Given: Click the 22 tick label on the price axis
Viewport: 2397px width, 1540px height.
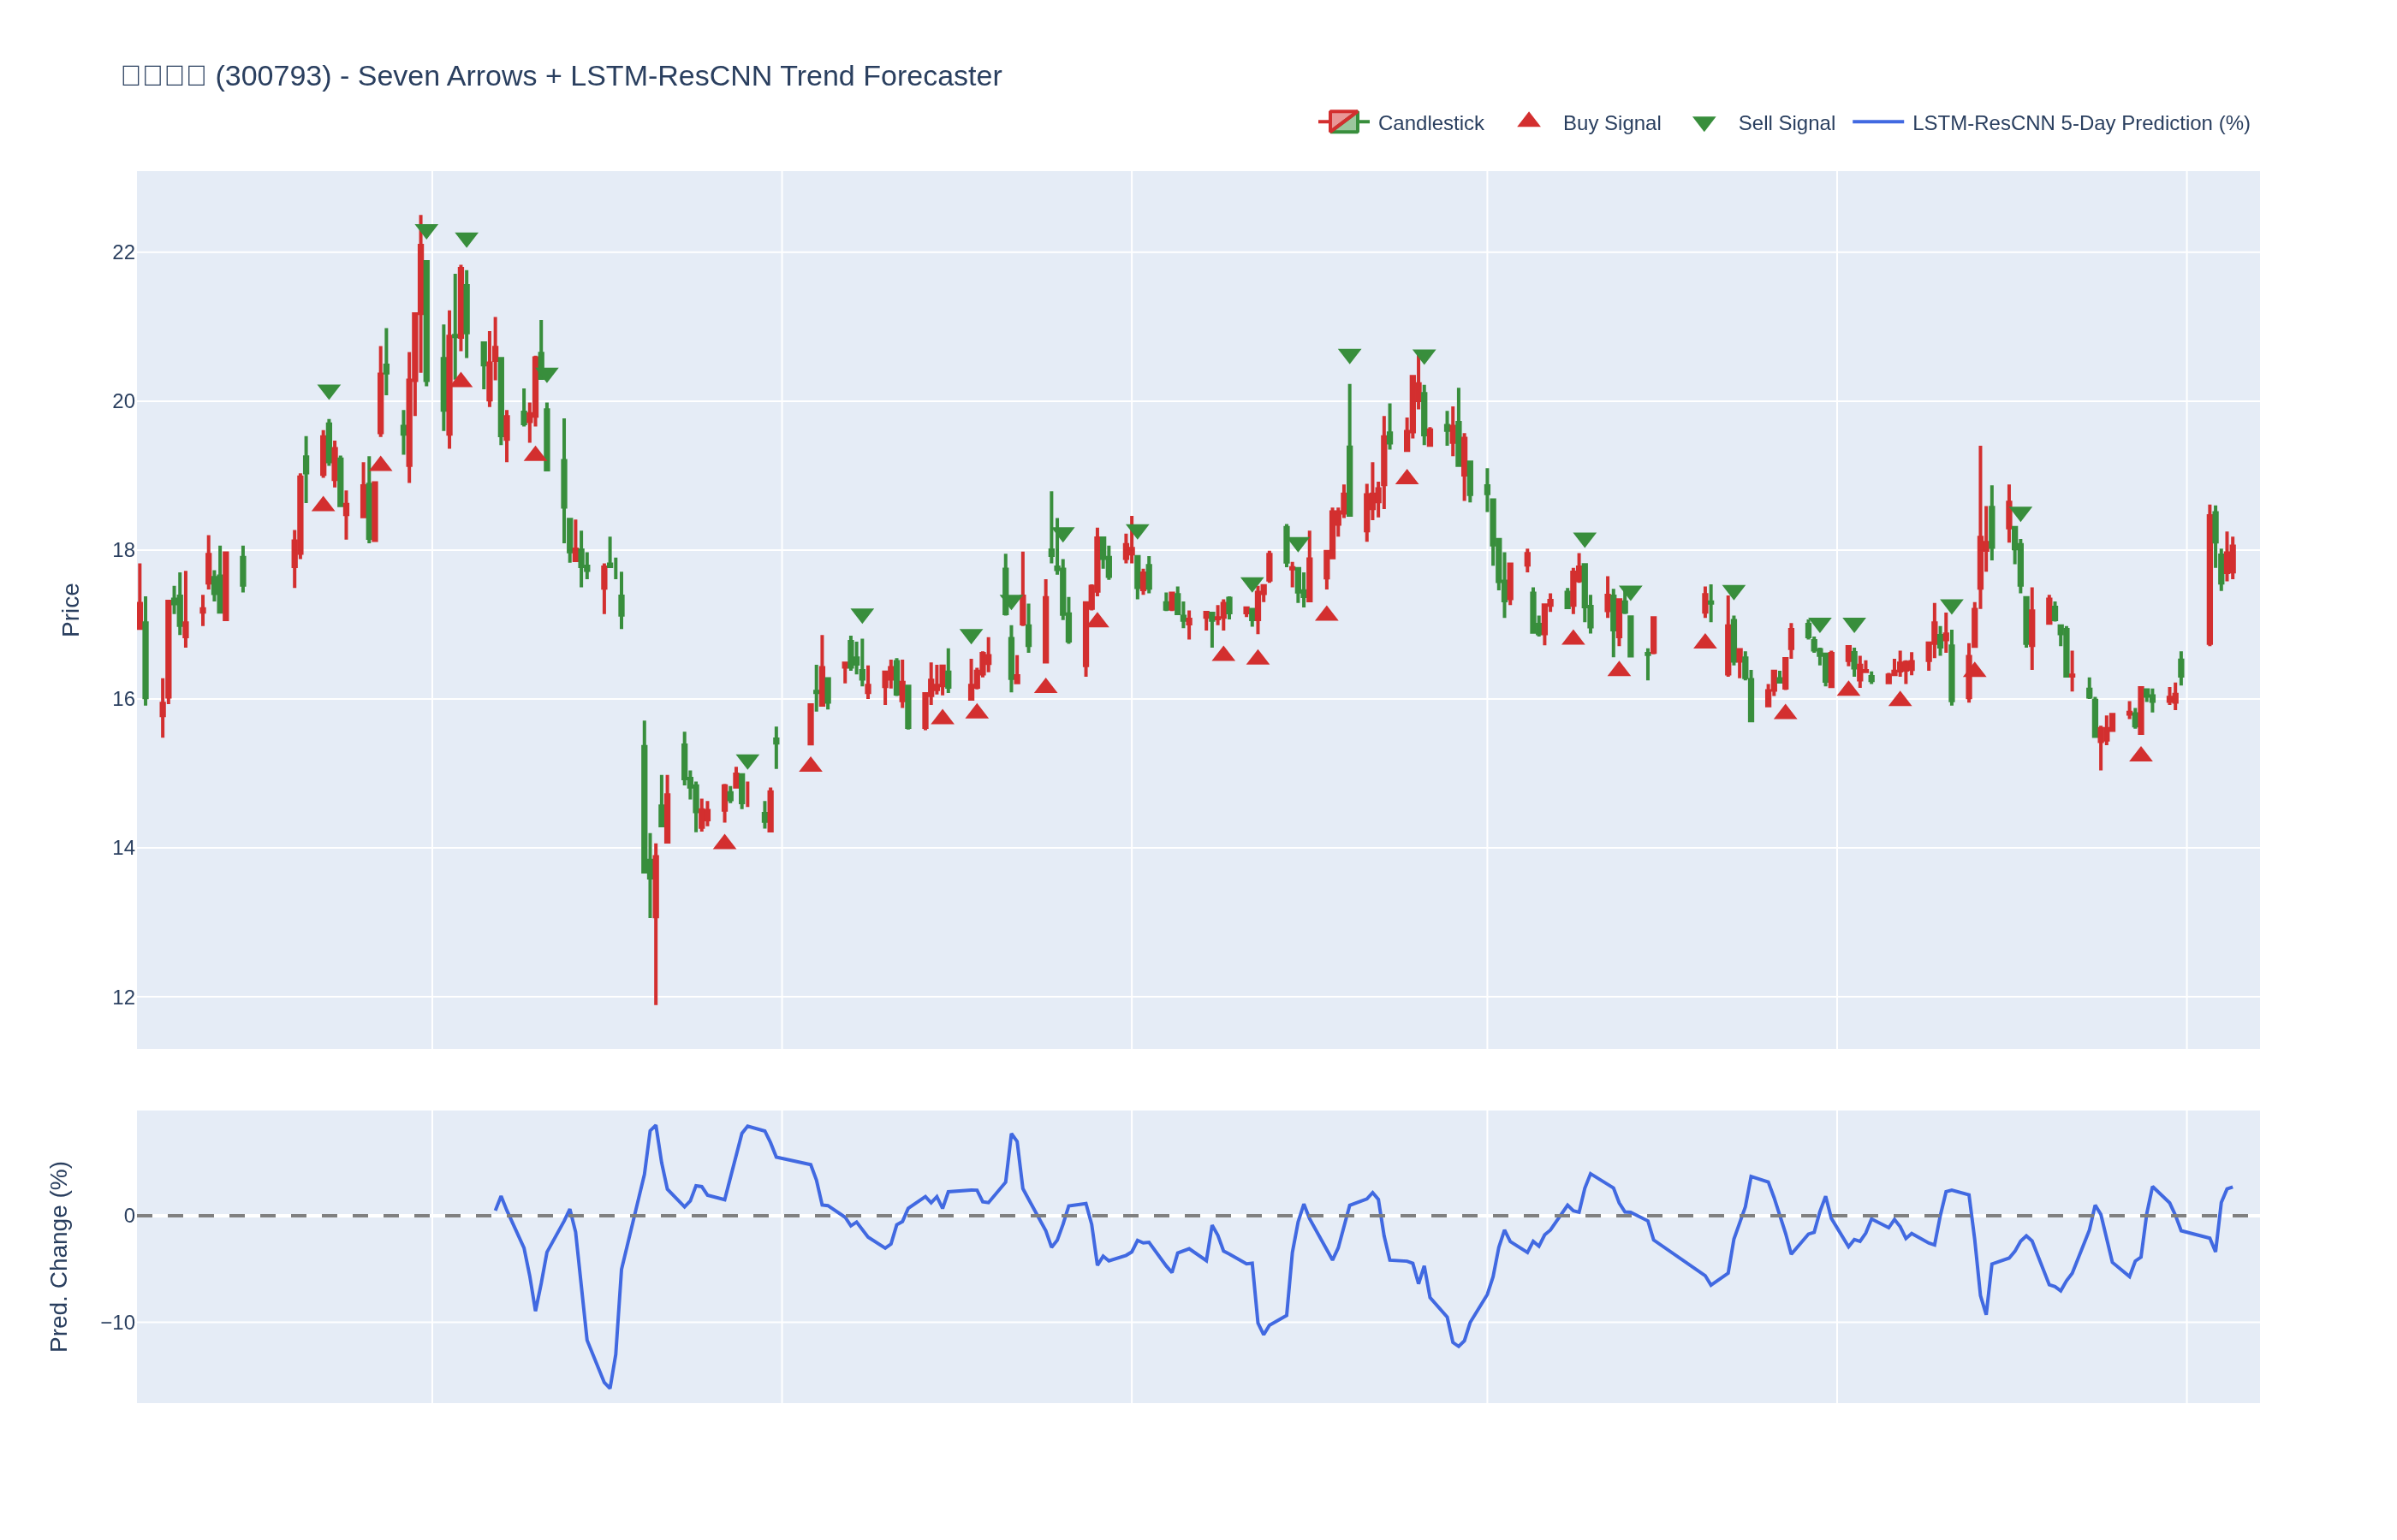Looking at the screenshot, I should pyautogui.click(x=123, y=253).
